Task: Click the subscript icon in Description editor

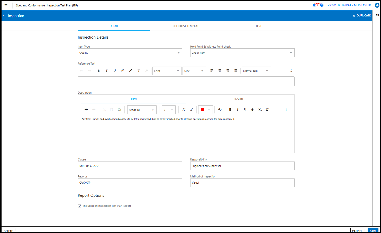Action: tap(260, 109)
